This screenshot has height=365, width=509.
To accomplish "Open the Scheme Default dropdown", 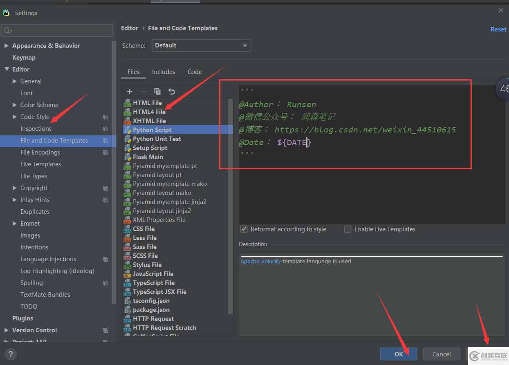I will pyautogui.click(x=201, y=45).
